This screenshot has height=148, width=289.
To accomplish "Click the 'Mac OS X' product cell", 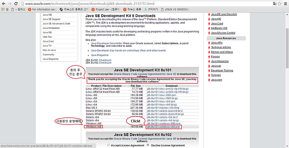I will coord(92,108).
